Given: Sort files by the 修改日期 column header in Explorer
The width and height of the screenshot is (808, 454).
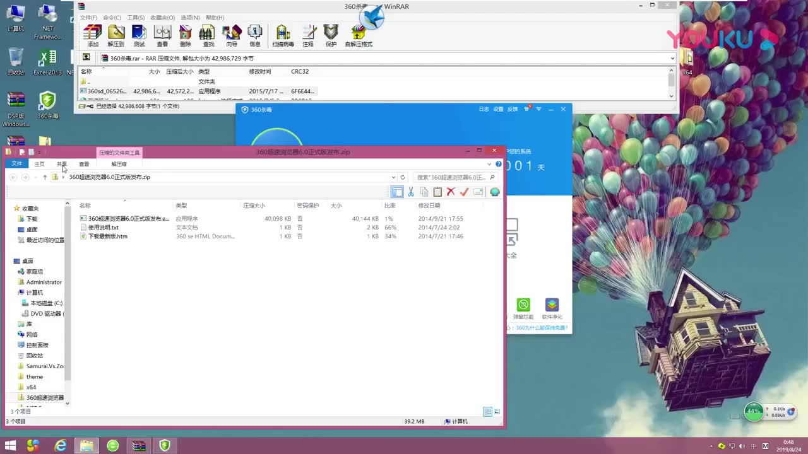Looking at the screenshot, I should 429,206.
